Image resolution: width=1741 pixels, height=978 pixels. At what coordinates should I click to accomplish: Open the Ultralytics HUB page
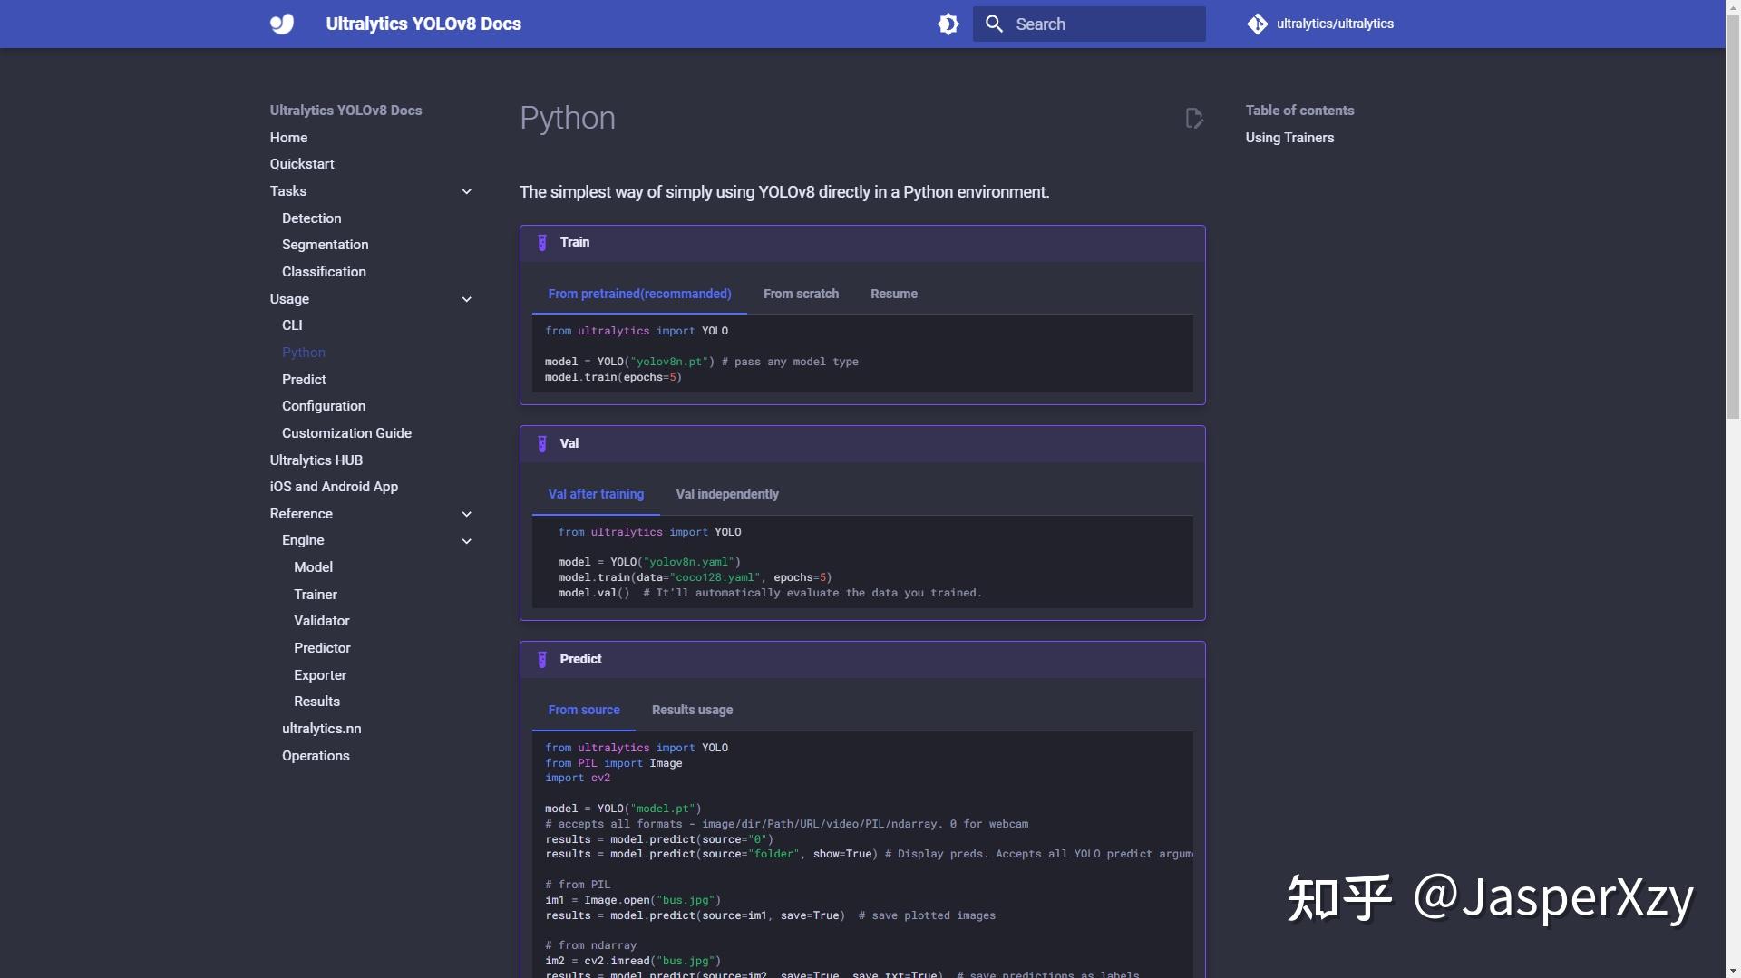(316, 460)
